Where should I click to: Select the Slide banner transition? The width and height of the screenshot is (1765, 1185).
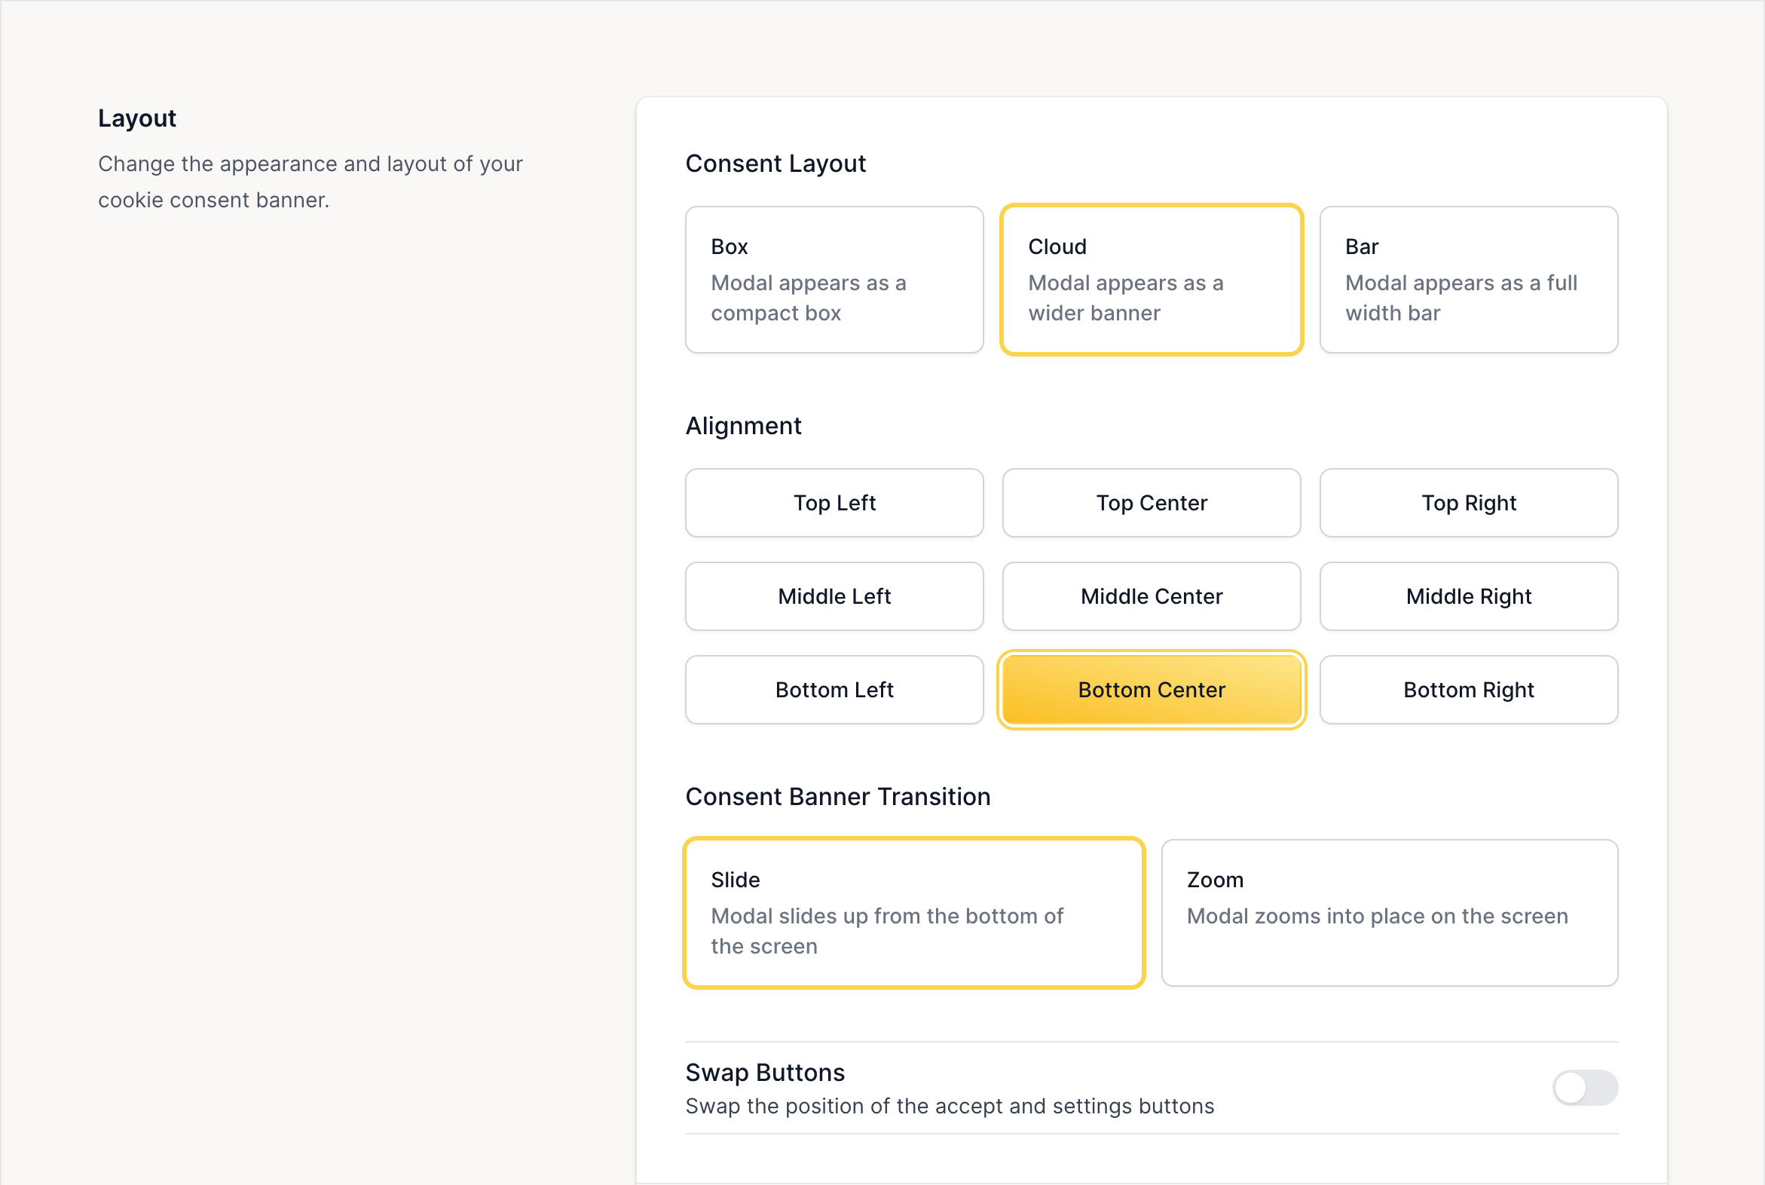pyautogui.click(x=913, y=913)
